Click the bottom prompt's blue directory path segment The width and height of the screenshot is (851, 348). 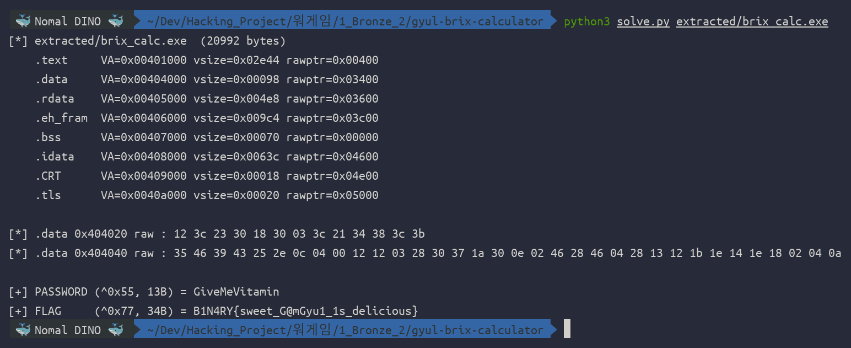click(346, 330)
